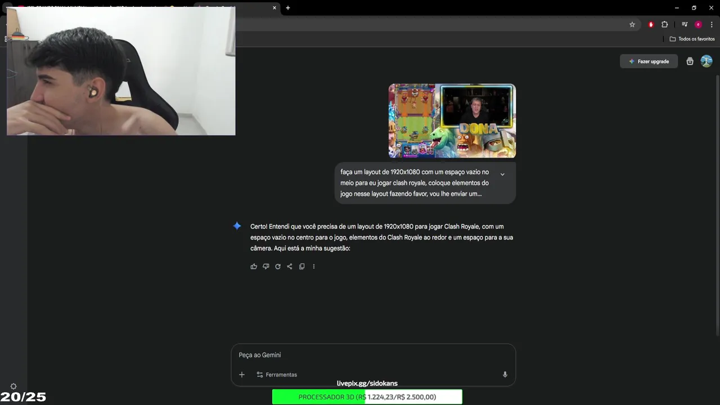Open the Chrome profile avatar
This screenshot has width=720, height=405.
pyautogui.click(x=698, y=25)
